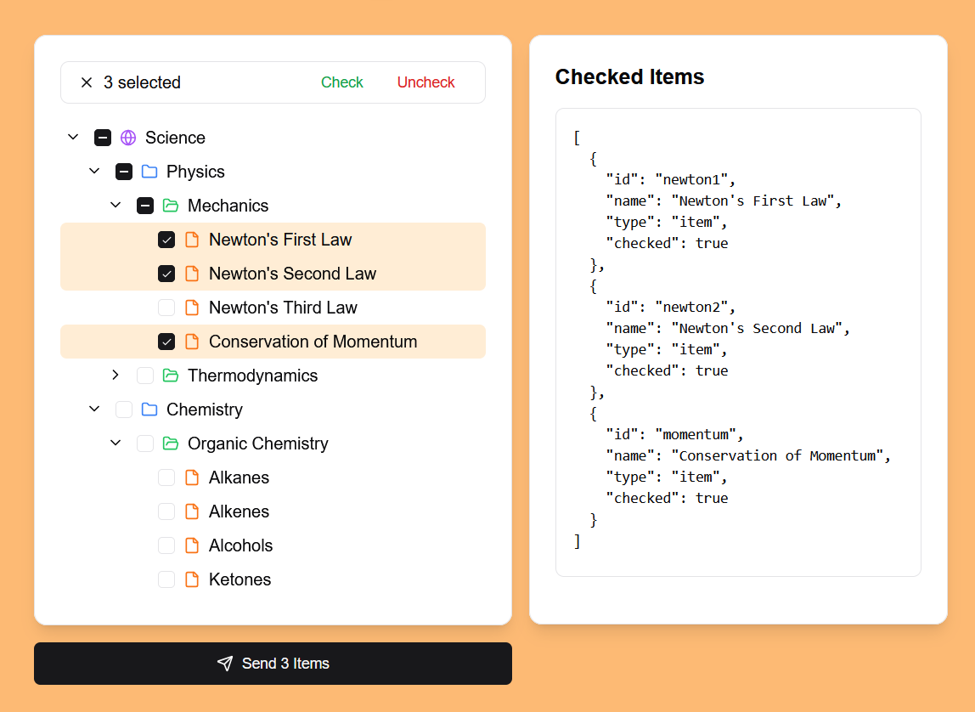Uncheck Newton's First Law checkbox
The width and height of the screenshot is (975, 712).
[166, 240]
